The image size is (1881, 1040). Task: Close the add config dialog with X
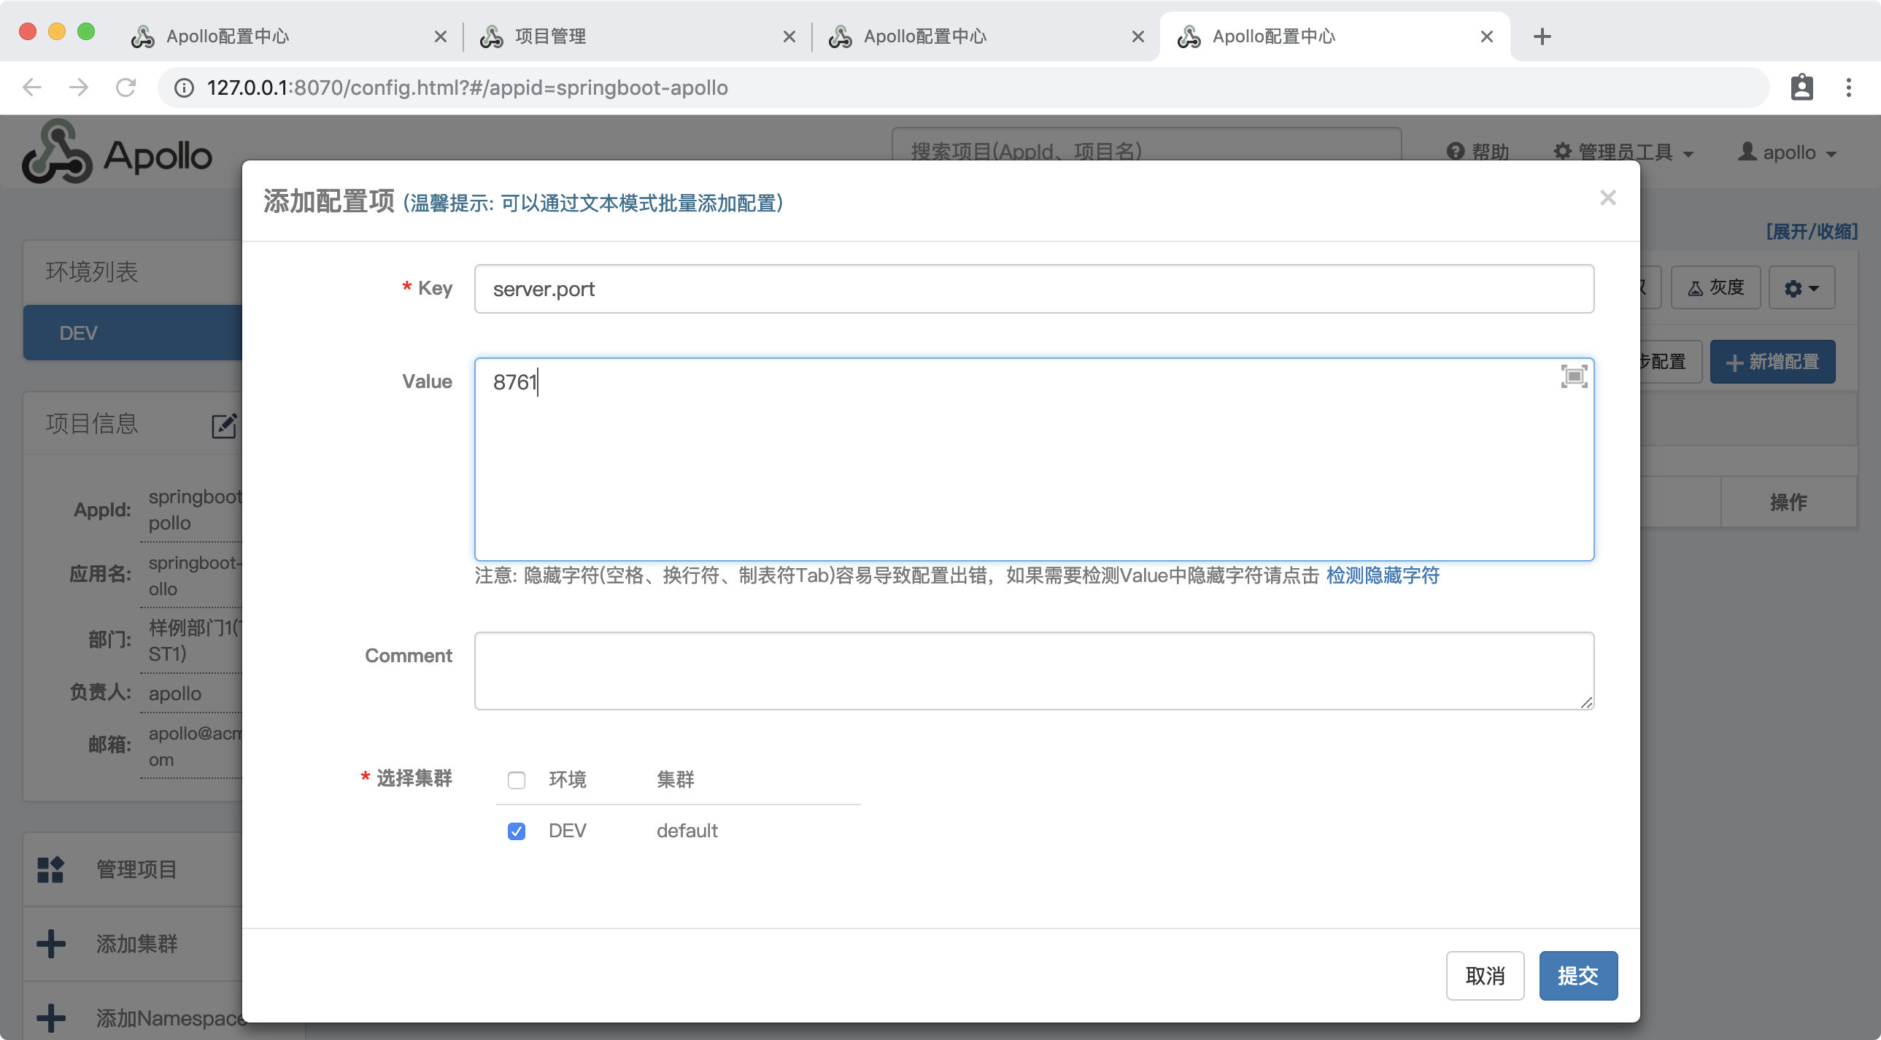1607,198
